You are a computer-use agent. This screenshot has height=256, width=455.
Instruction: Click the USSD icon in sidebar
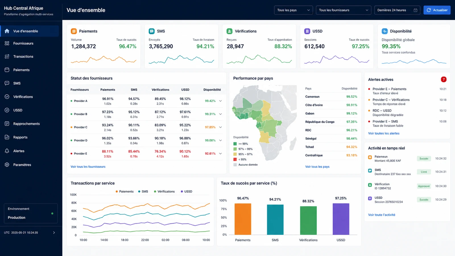[x=7, y=110]
